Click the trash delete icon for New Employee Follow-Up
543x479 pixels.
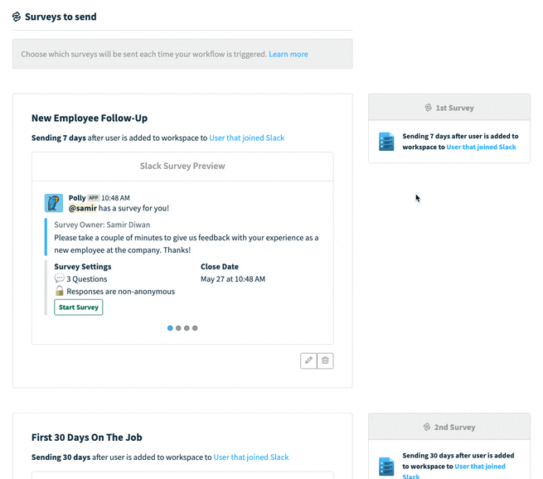(325, 360)
